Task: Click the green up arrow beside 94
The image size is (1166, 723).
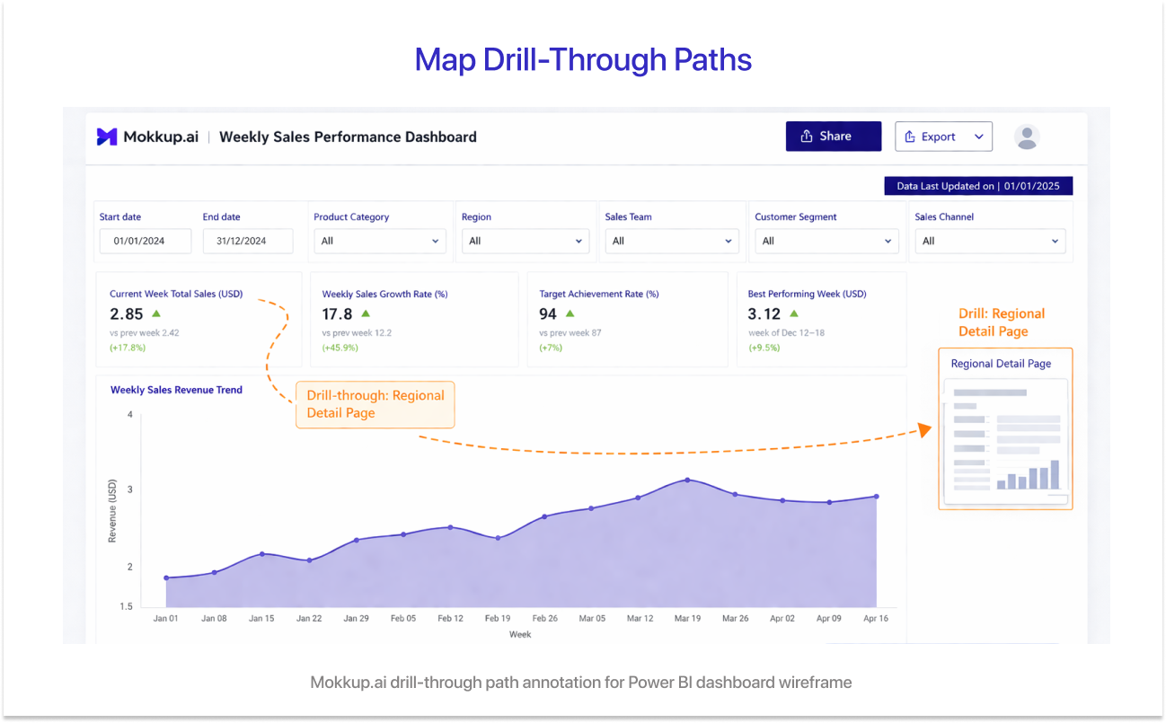Action: tap(570, 313)
